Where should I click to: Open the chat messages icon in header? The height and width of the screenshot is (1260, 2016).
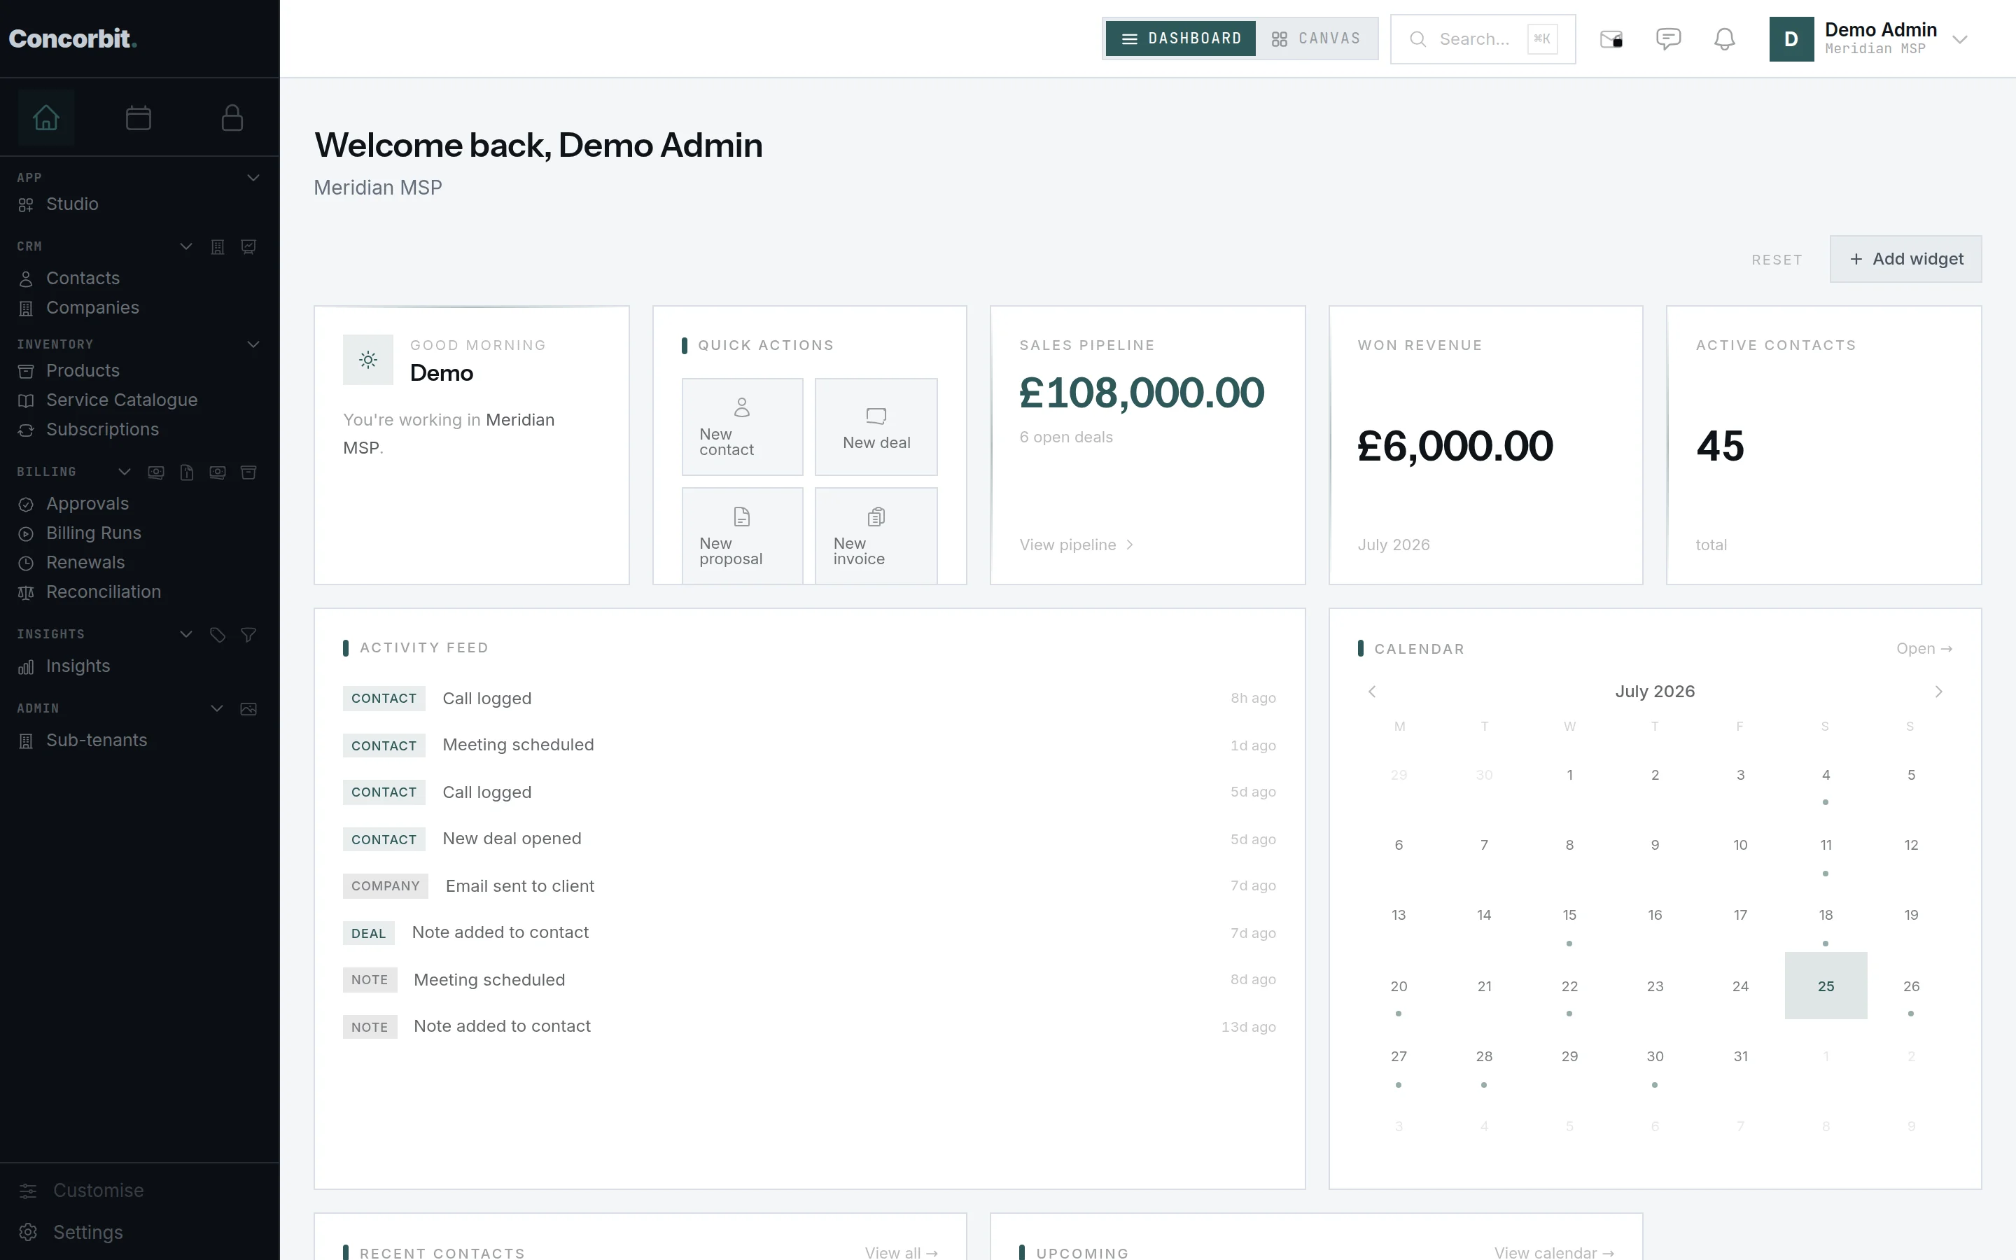click(x=1668, y=39)
